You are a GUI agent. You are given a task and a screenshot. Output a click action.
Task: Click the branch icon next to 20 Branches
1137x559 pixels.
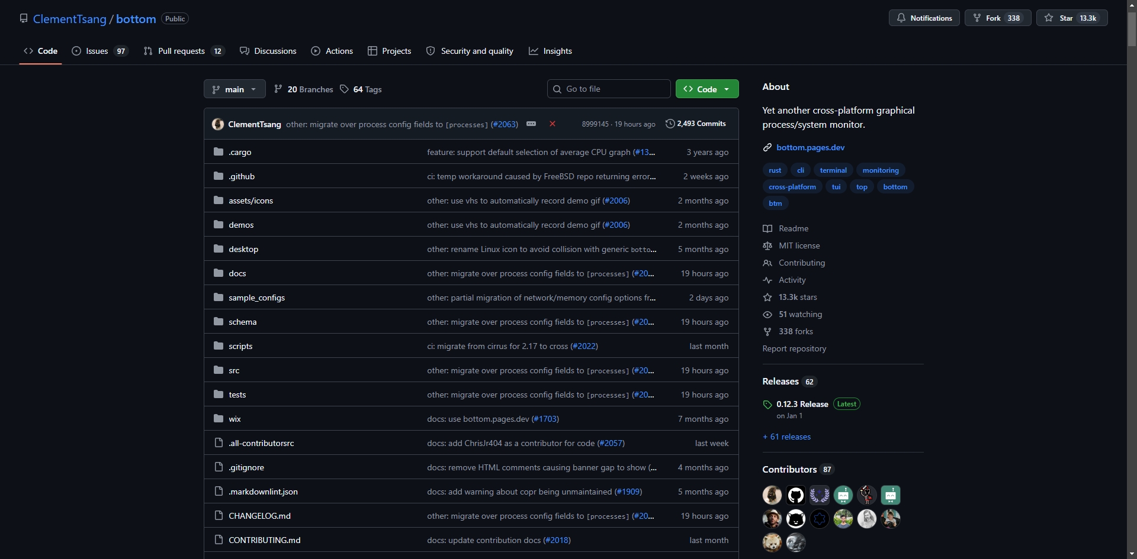(278, 89)
